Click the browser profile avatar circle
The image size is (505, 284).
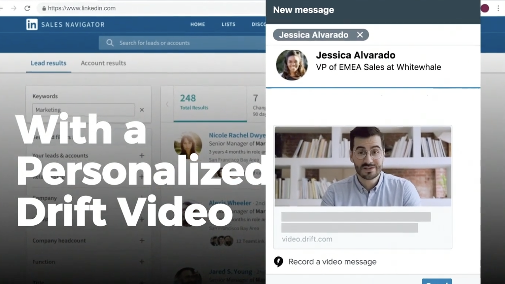(485, 8)
